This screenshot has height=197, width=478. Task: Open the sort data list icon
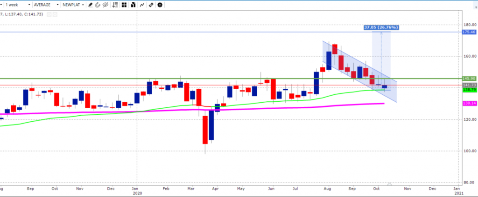coord(115,5)
